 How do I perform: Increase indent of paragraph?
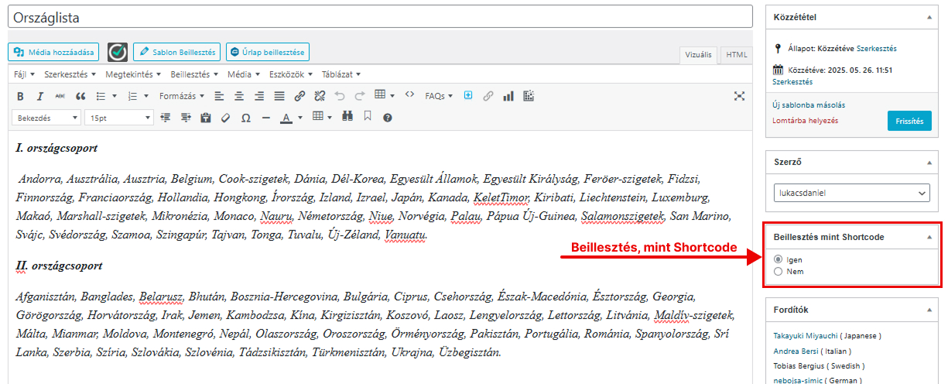186,118
